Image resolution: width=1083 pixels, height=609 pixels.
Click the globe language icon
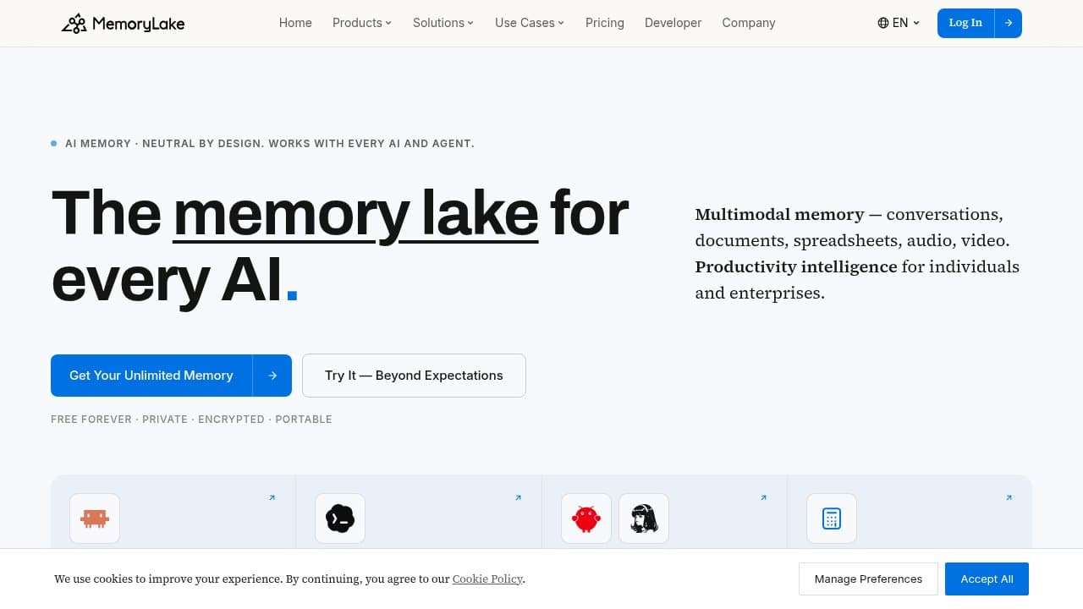(x=883, y=23)
